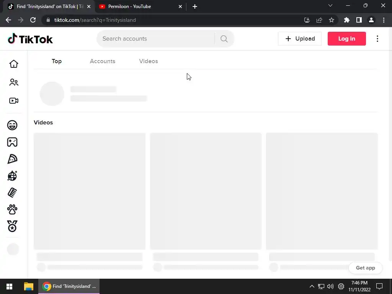Open the LIVE video camera icon
The image size is (392, 294).
[14, 101]
